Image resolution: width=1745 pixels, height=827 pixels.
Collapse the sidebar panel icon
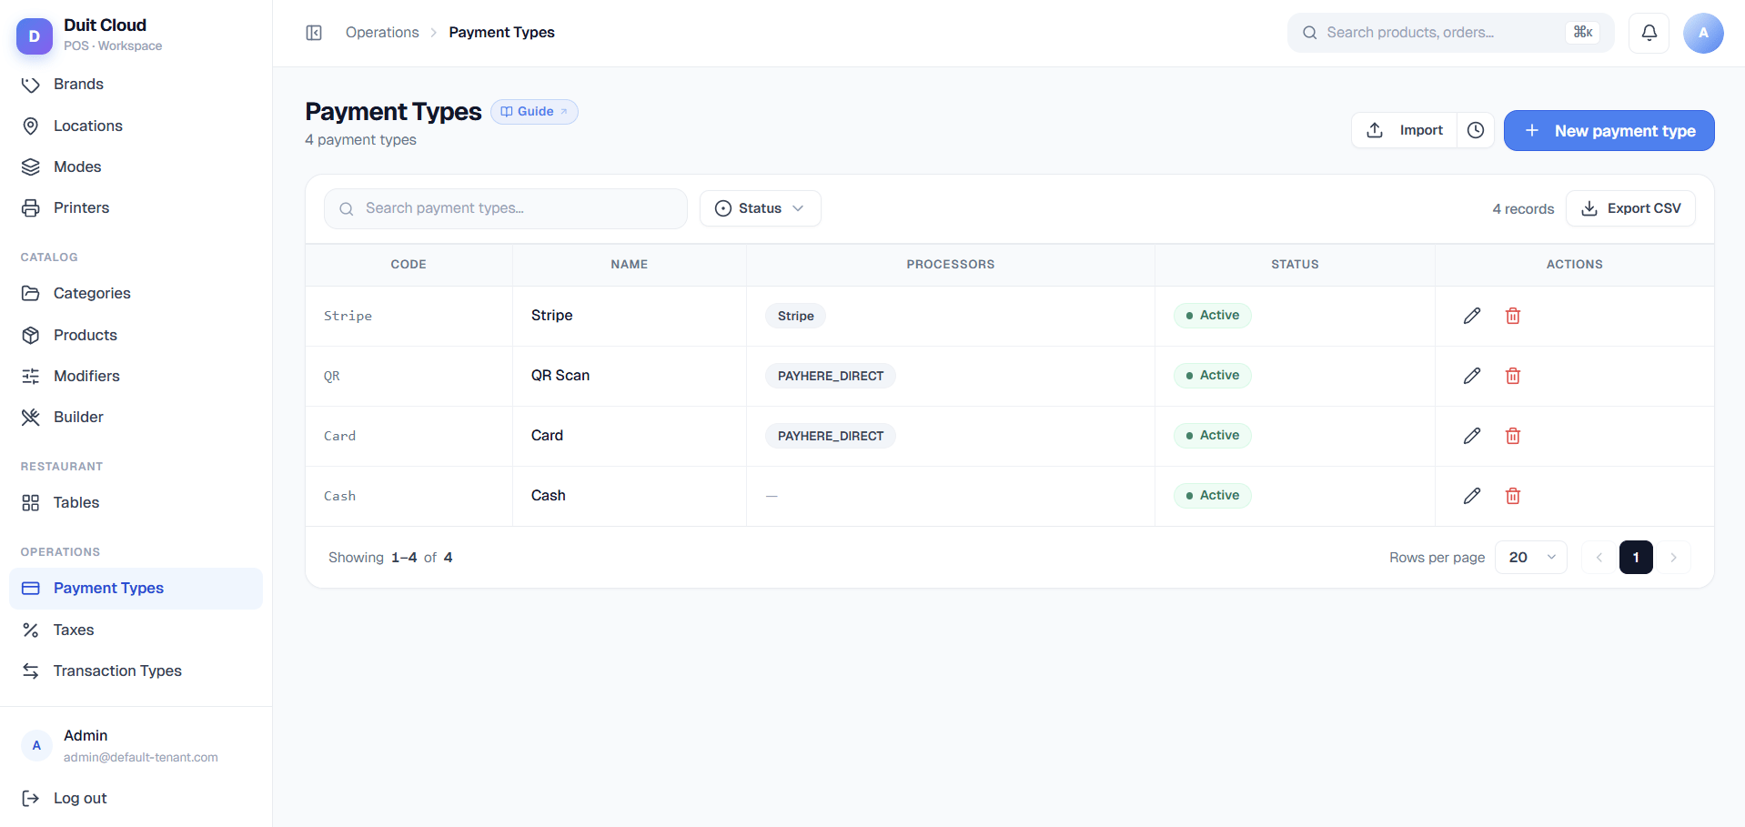click(x=314, y=33)
